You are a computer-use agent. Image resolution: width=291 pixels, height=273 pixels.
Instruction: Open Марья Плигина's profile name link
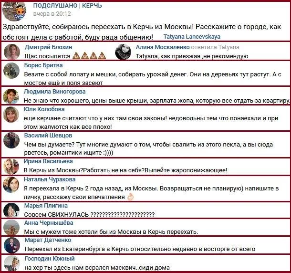[x=46, y=206]
